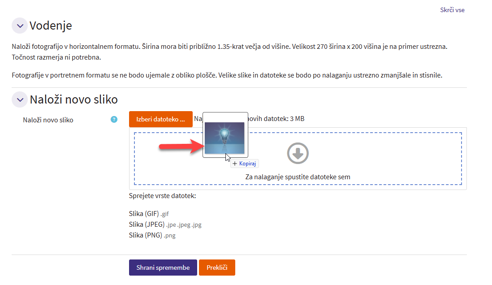Click the Naloži novo sliko section heading

[73, 99]
